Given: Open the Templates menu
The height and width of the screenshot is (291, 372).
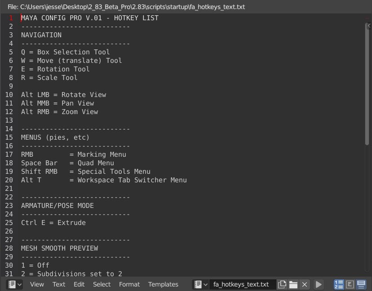Looking at the screenshot, I should pos(163,284).
